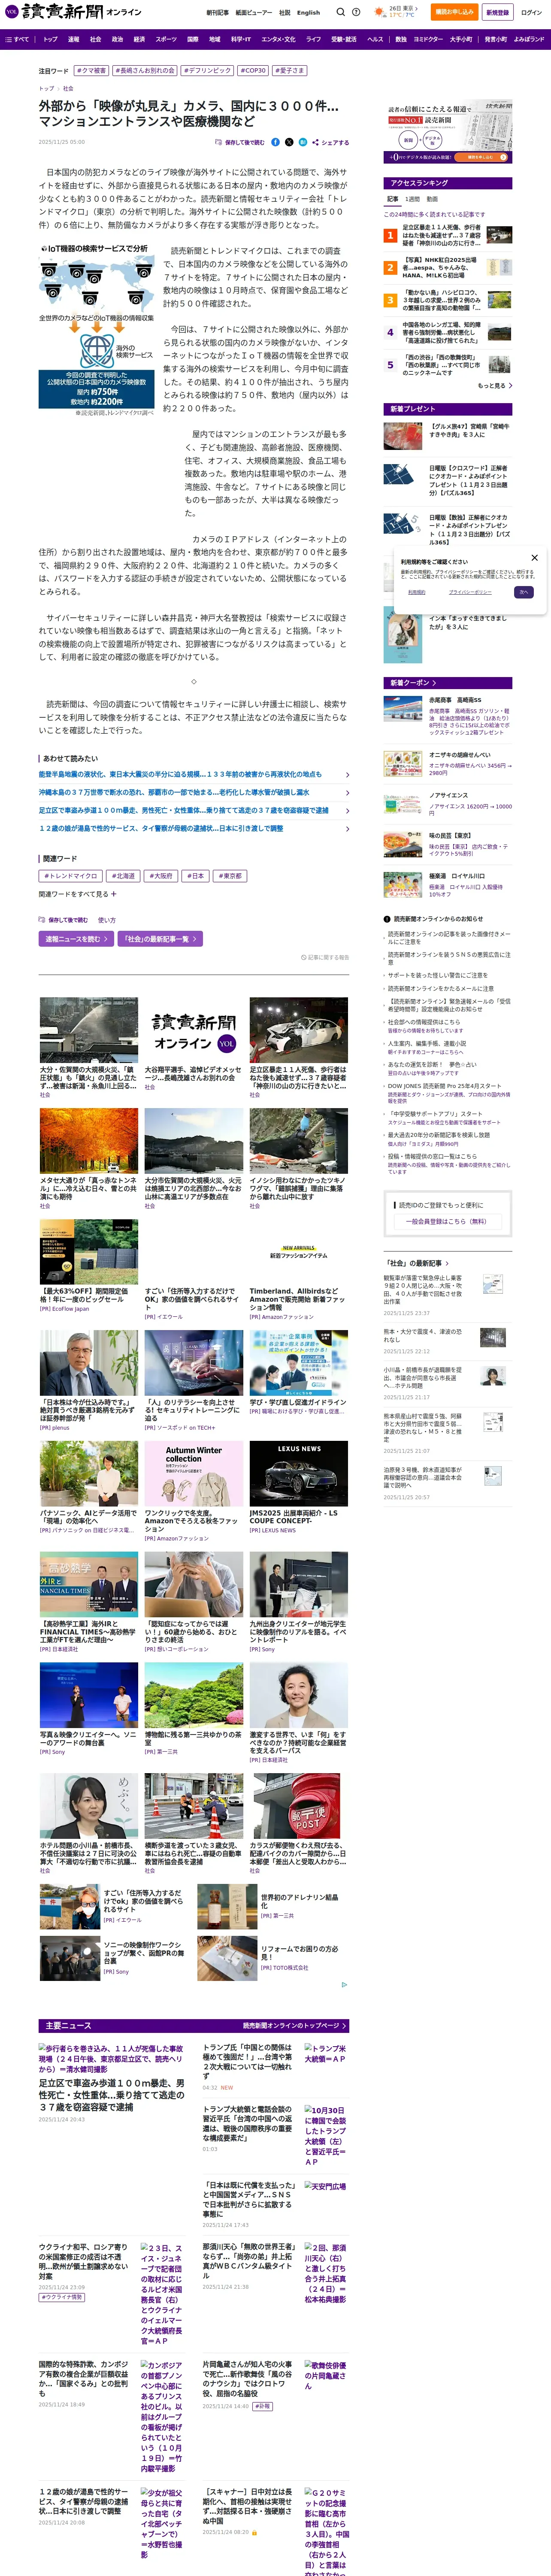Switch ranking to 動画 tab
The width and height of the screenshot is (551, 2576).
[432, 199]
